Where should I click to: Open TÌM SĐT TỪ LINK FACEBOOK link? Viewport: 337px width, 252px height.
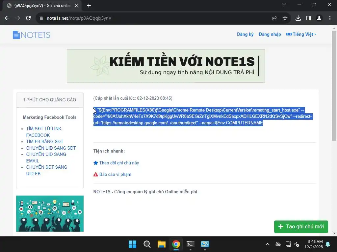pos(44,132)
